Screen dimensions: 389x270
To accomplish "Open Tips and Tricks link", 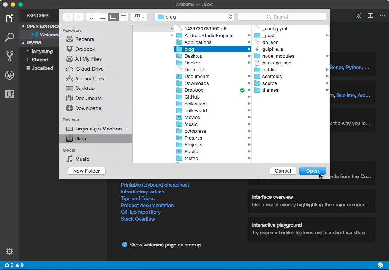I will coord(138,198).
